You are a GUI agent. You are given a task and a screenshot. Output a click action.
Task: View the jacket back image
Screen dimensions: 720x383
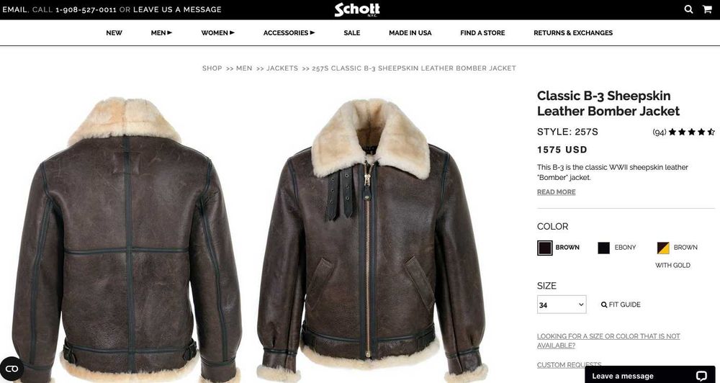click(x=127, y=239)
